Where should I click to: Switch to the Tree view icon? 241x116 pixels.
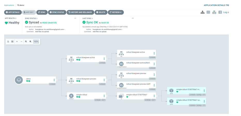click(203, 12)
